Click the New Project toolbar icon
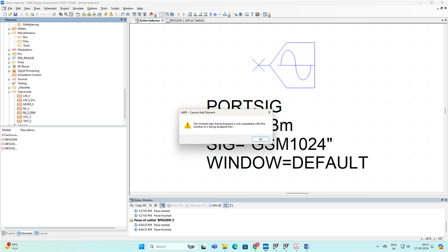Image resolution: width=448 pixels, height=252 pixels. coord(5,14)
